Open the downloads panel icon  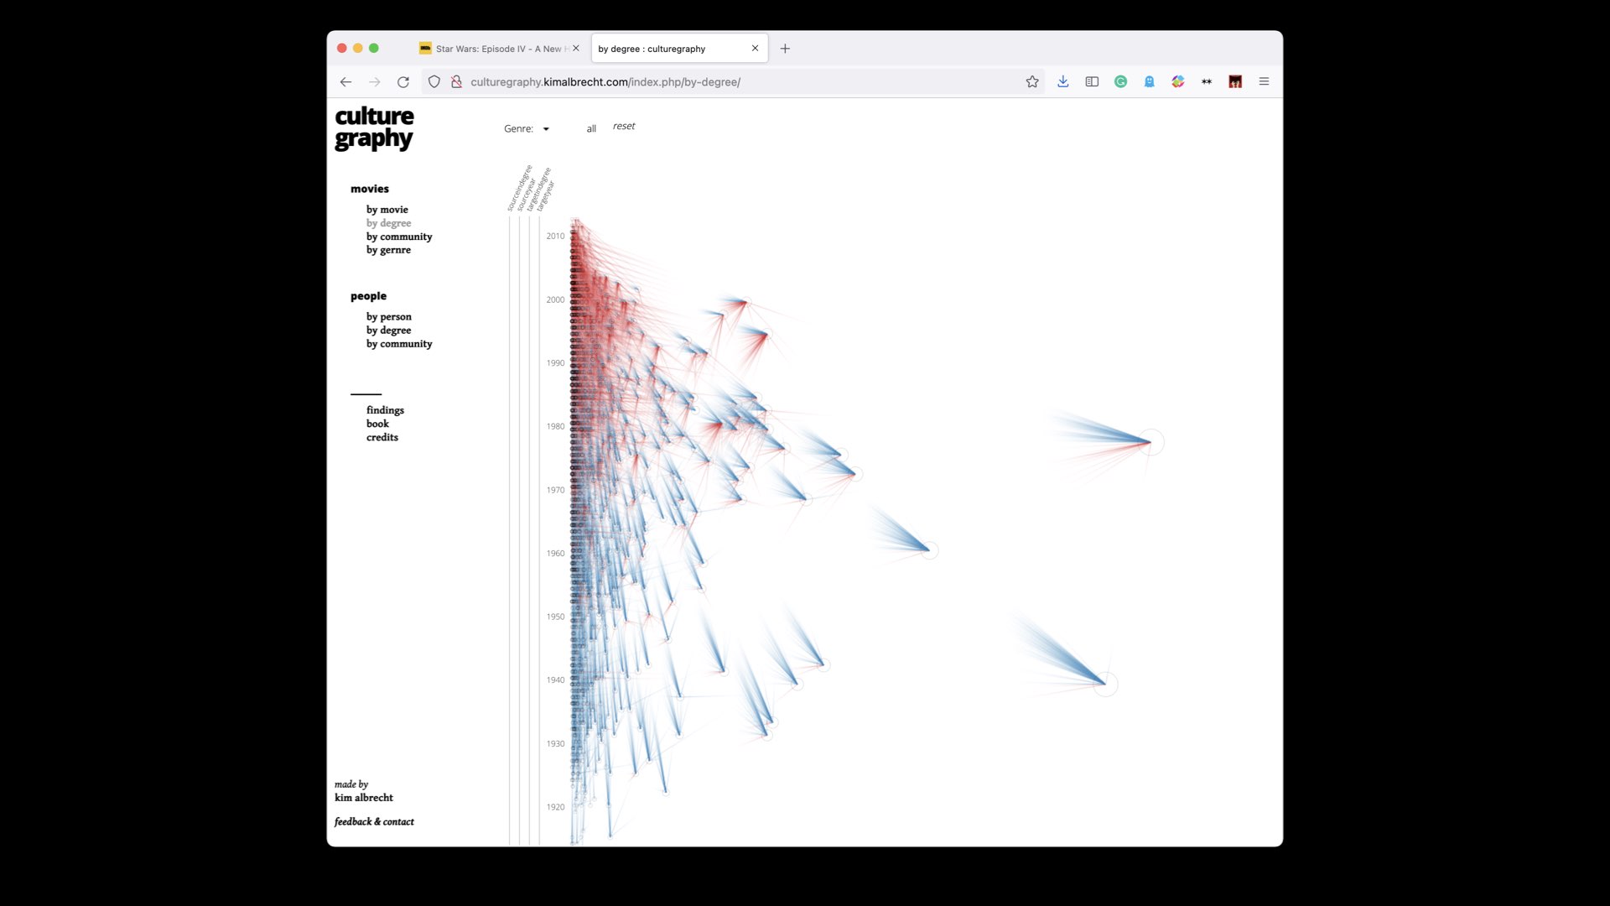point(1062,82)
